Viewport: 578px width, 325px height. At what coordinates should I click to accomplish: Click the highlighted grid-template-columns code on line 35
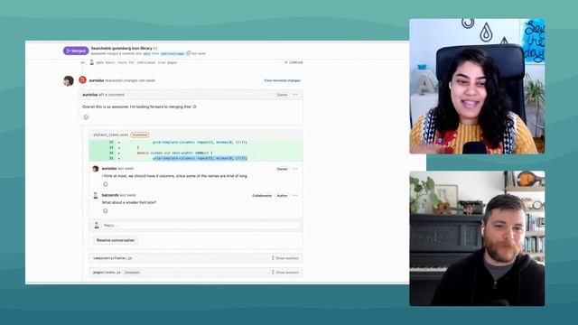(200, 158)
